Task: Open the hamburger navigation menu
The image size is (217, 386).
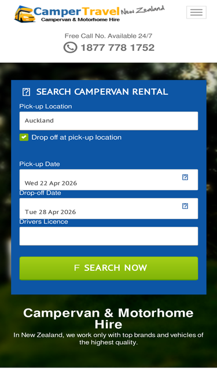Action: (196, 12)
